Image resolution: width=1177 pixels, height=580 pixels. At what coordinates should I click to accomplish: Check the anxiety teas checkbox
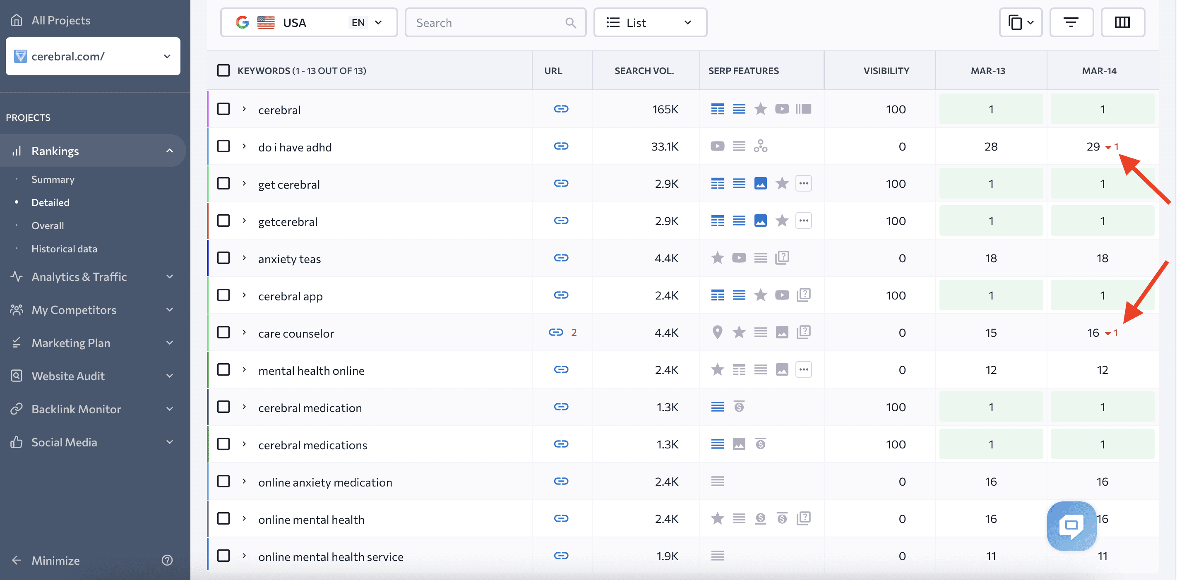[x=223, y=258]
